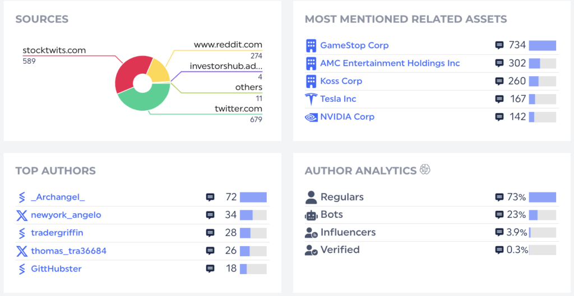574x296 pixels.
Task: Click the yellow reddit donut segment
Action: [x=159, y=71]
